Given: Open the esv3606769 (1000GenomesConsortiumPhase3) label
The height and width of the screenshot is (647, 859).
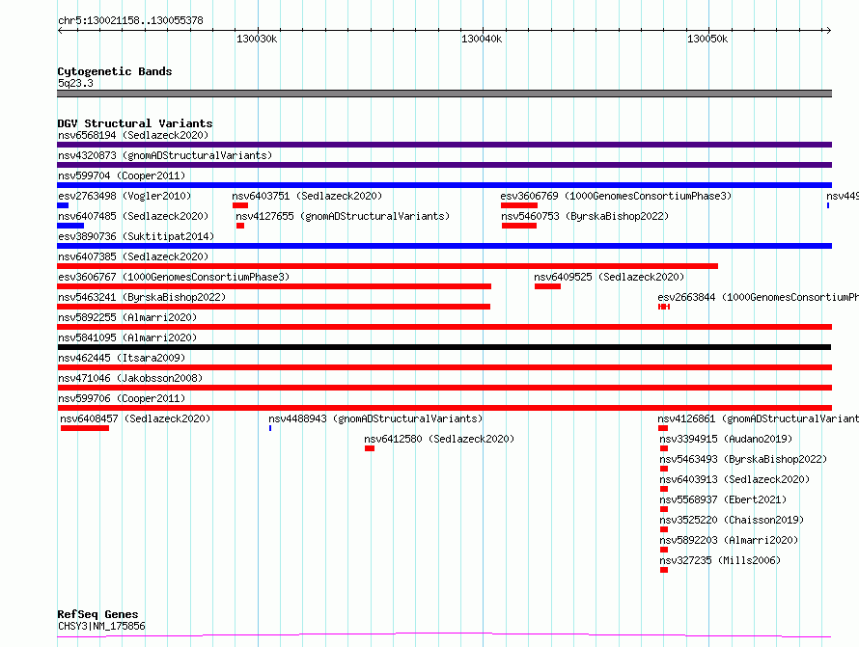Looking at the screenshot, I should tap(616, 196).
